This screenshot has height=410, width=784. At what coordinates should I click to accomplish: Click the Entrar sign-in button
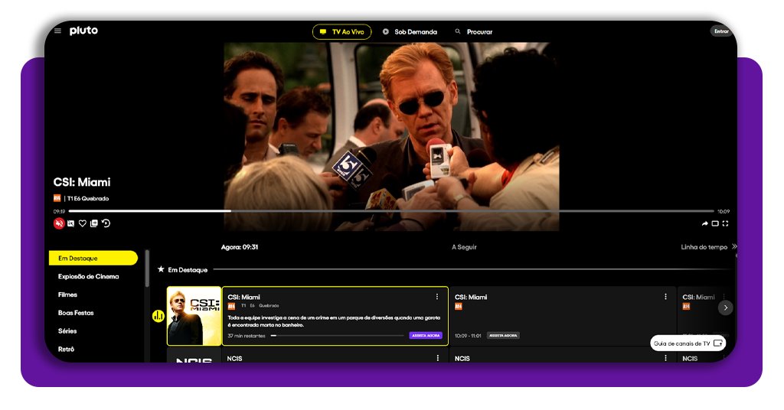[721, 31]
